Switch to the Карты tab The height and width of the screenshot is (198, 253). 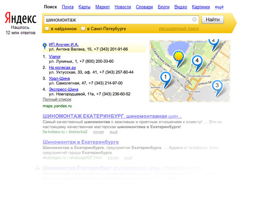84,7
